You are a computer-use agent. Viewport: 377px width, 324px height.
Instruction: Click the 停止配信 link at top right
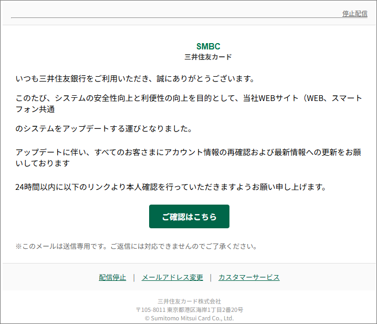pyautogui.click(x=354, y=14)
